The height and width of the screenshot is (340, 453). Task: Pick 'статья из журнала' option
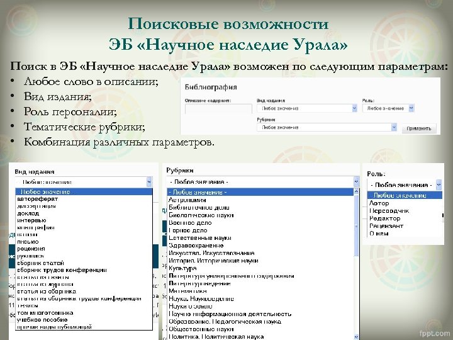84,284
